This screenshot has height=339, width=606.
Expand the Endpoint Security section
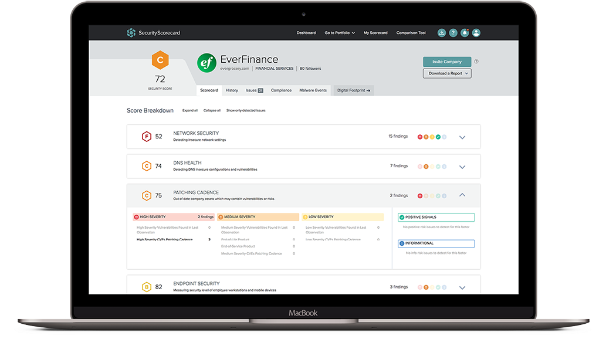462,287
